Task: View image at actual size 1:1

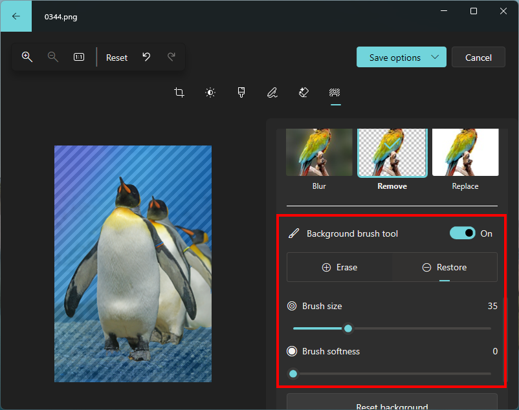Action: click(x=79, y=57)
